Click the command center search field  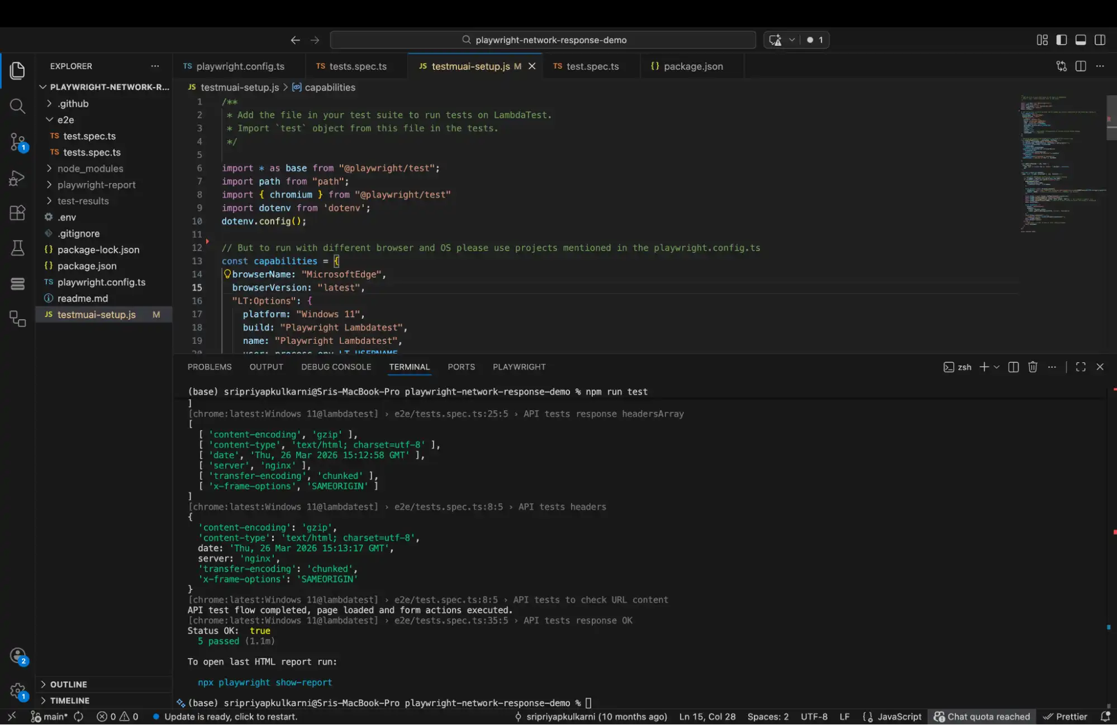click(543, 40)
